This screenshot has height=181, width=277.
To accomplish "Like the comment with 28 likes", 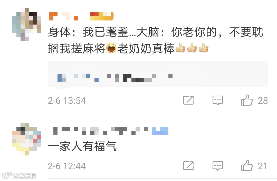I will point(247,100).
